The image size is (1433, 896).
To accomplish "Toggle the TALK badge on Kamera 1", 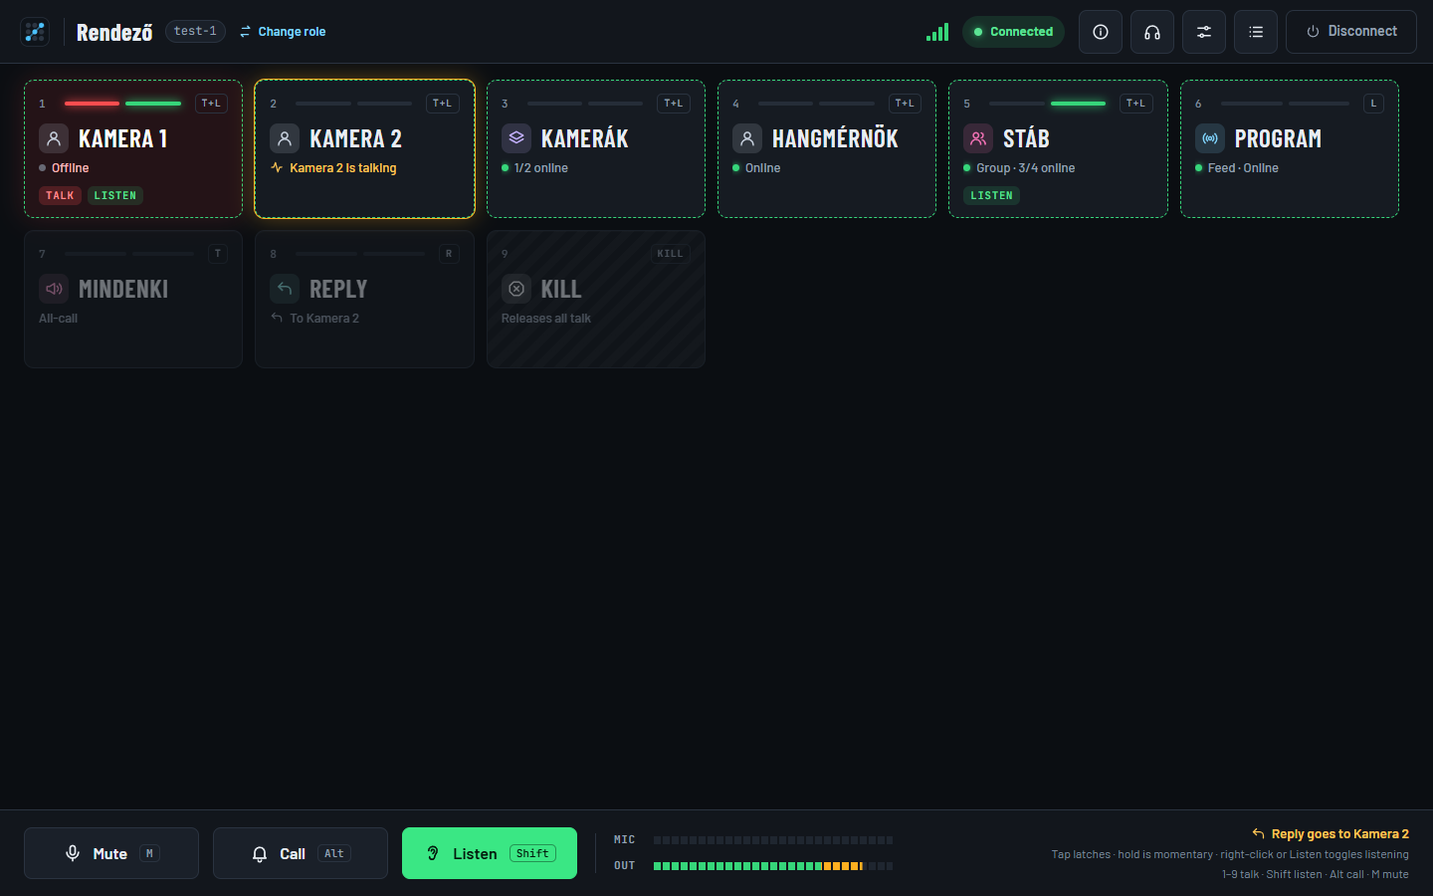I will click(x=60, y=196).
